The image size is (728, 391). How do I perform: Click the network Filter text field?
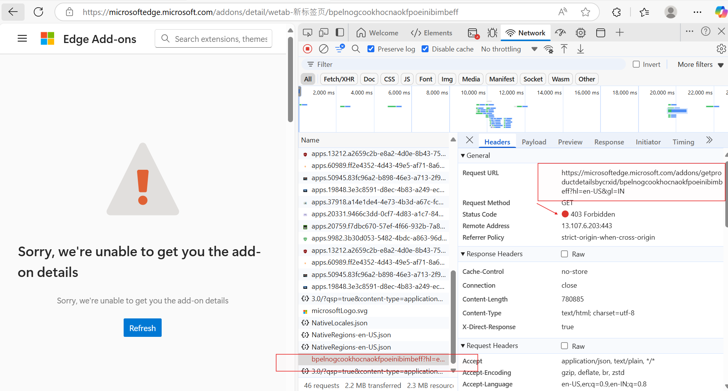[x=464, y=64]
